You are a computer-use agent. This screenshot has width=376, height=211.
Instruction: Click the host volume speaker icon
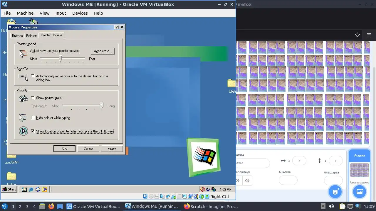(x=331, y=206)
